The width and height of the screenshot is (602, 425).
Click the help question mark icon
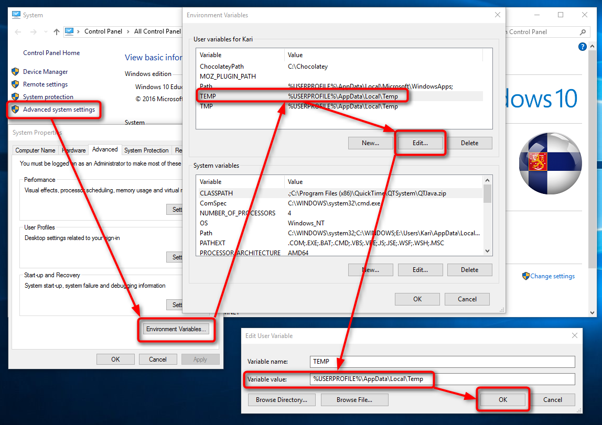(583, 47)
